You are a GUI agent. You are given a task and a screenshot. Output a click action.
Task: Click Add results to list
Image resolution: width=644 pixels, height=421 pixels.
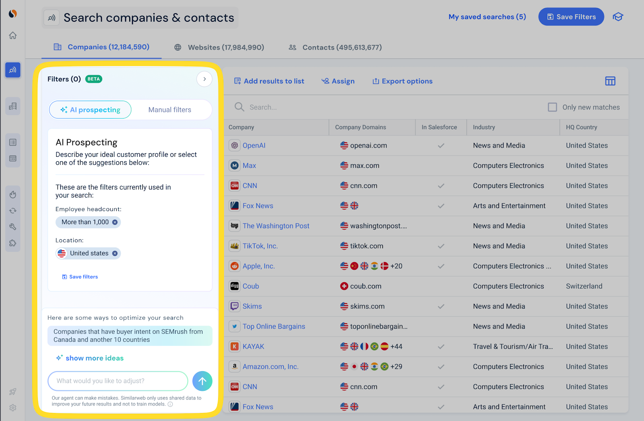(x=269, y=81)
